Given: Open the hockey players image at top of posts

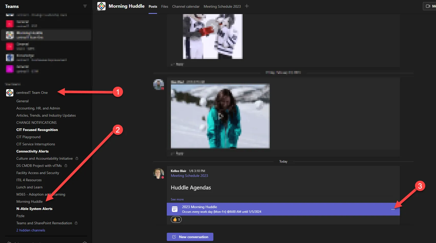Looking at the screenshot, I should pos(213,36).
